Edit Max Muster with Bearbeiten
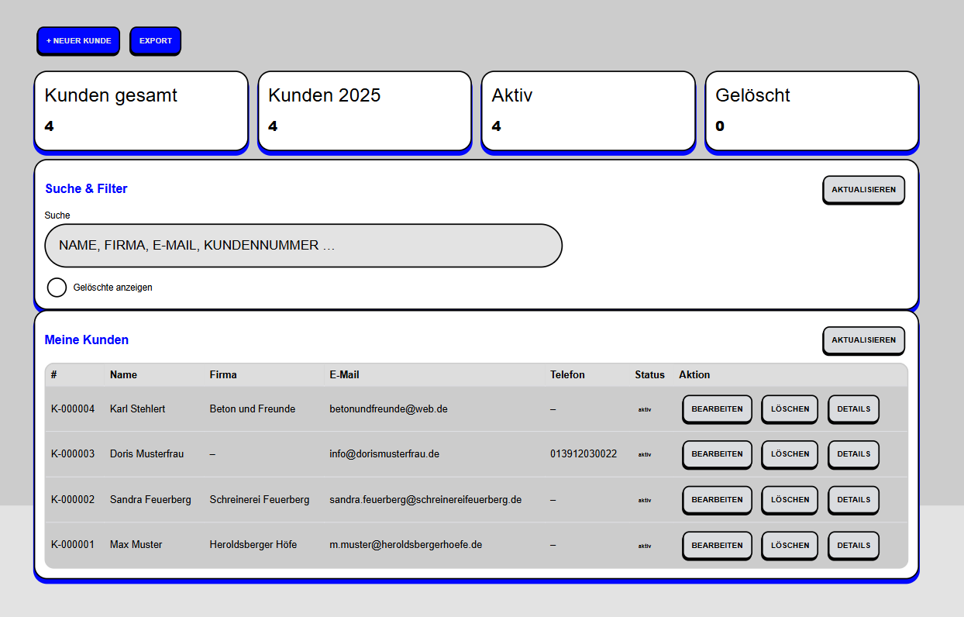Viewport: 964px width, 617px height. tap(717, 546)
